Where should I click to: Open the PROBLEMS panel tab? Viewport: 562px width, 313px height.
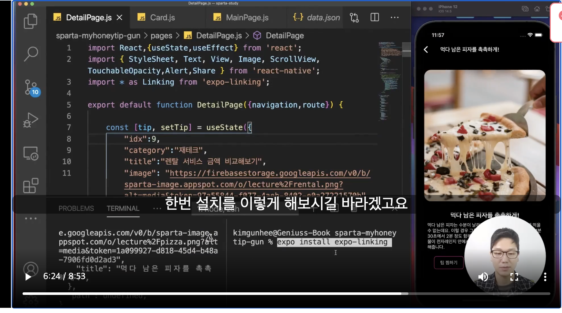click(x=76, y=208)
